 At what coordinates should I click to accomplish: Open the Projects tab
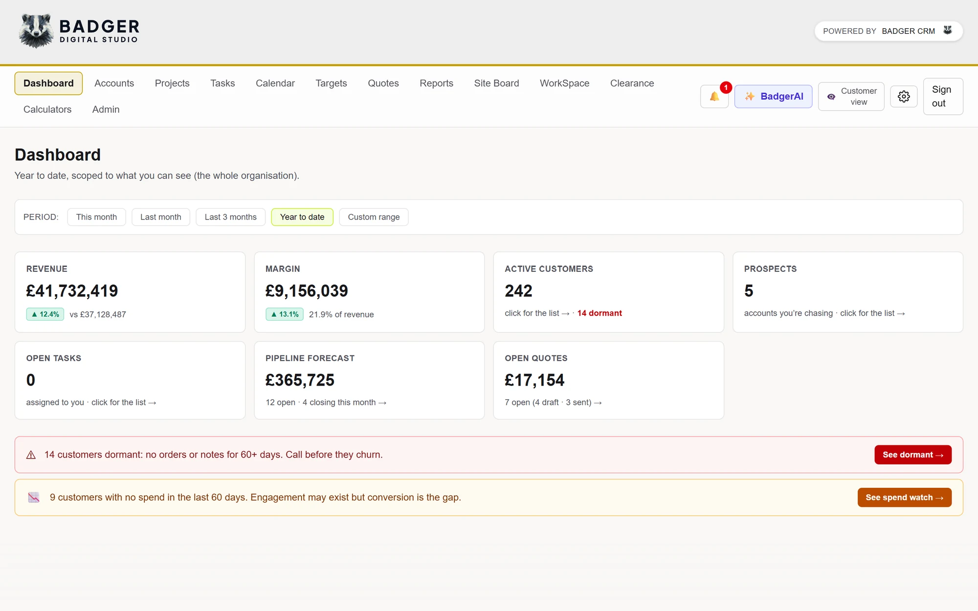tap(172, 83)
